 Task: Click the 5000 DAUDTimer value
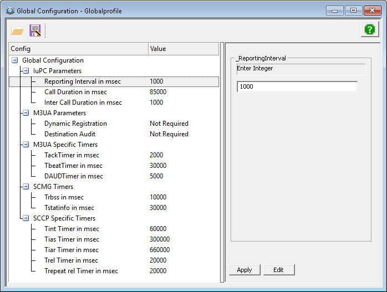[156, 176]
